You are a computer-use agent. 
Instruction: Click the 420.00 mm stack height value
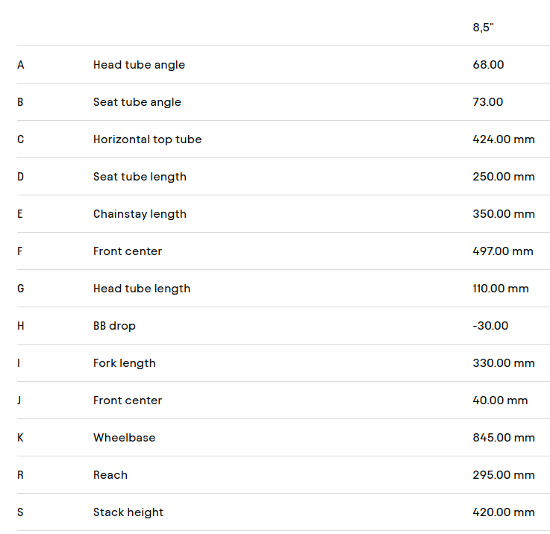(x=503, y=512)
